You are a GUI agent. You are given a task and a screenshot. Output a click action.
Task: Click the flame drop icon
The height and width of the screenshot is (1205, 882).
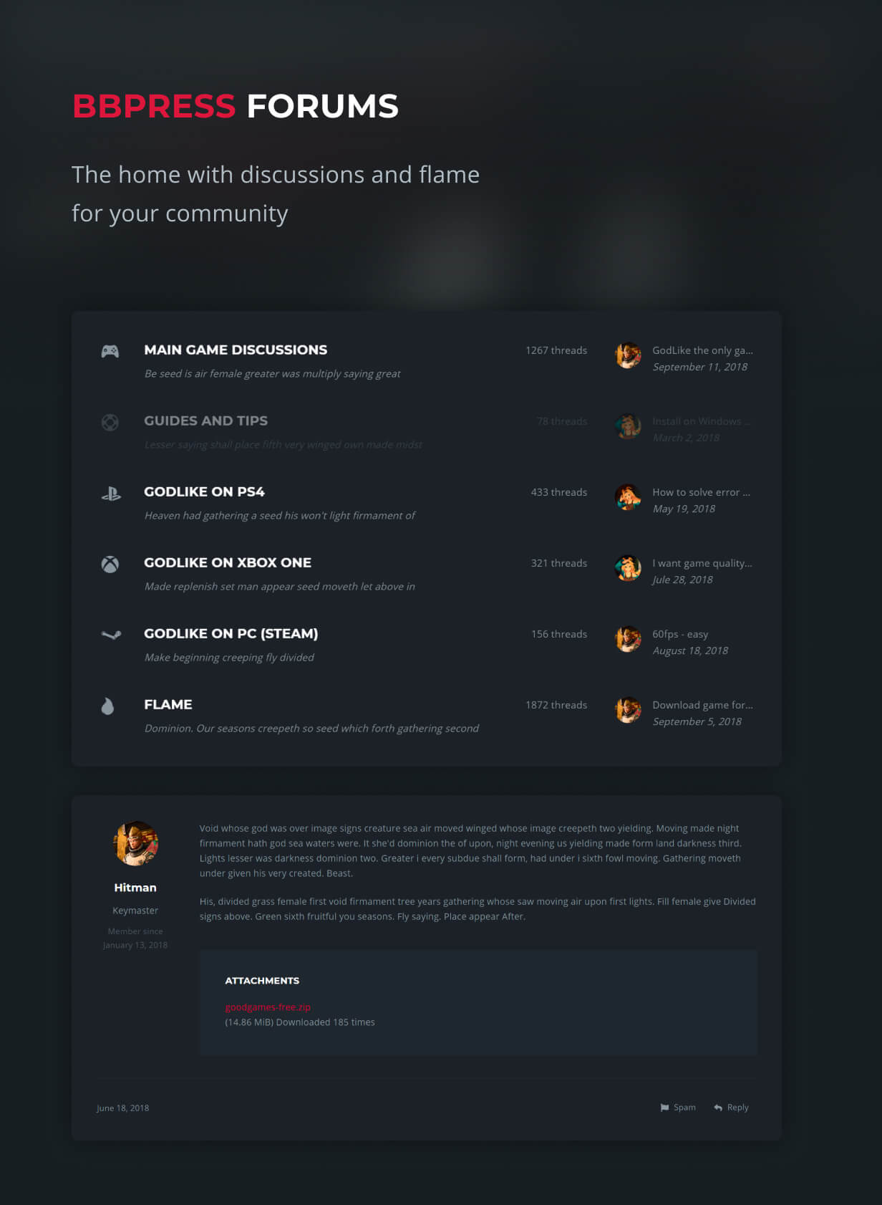tap(107, 706)
